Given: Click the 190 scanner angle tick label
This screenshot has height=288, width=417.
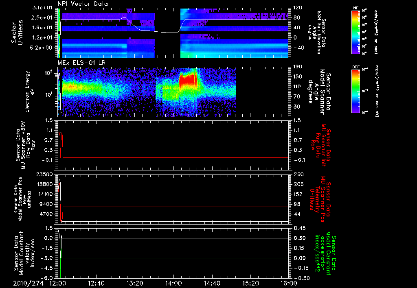Looking at the screenshot, I should coord(298,66).
